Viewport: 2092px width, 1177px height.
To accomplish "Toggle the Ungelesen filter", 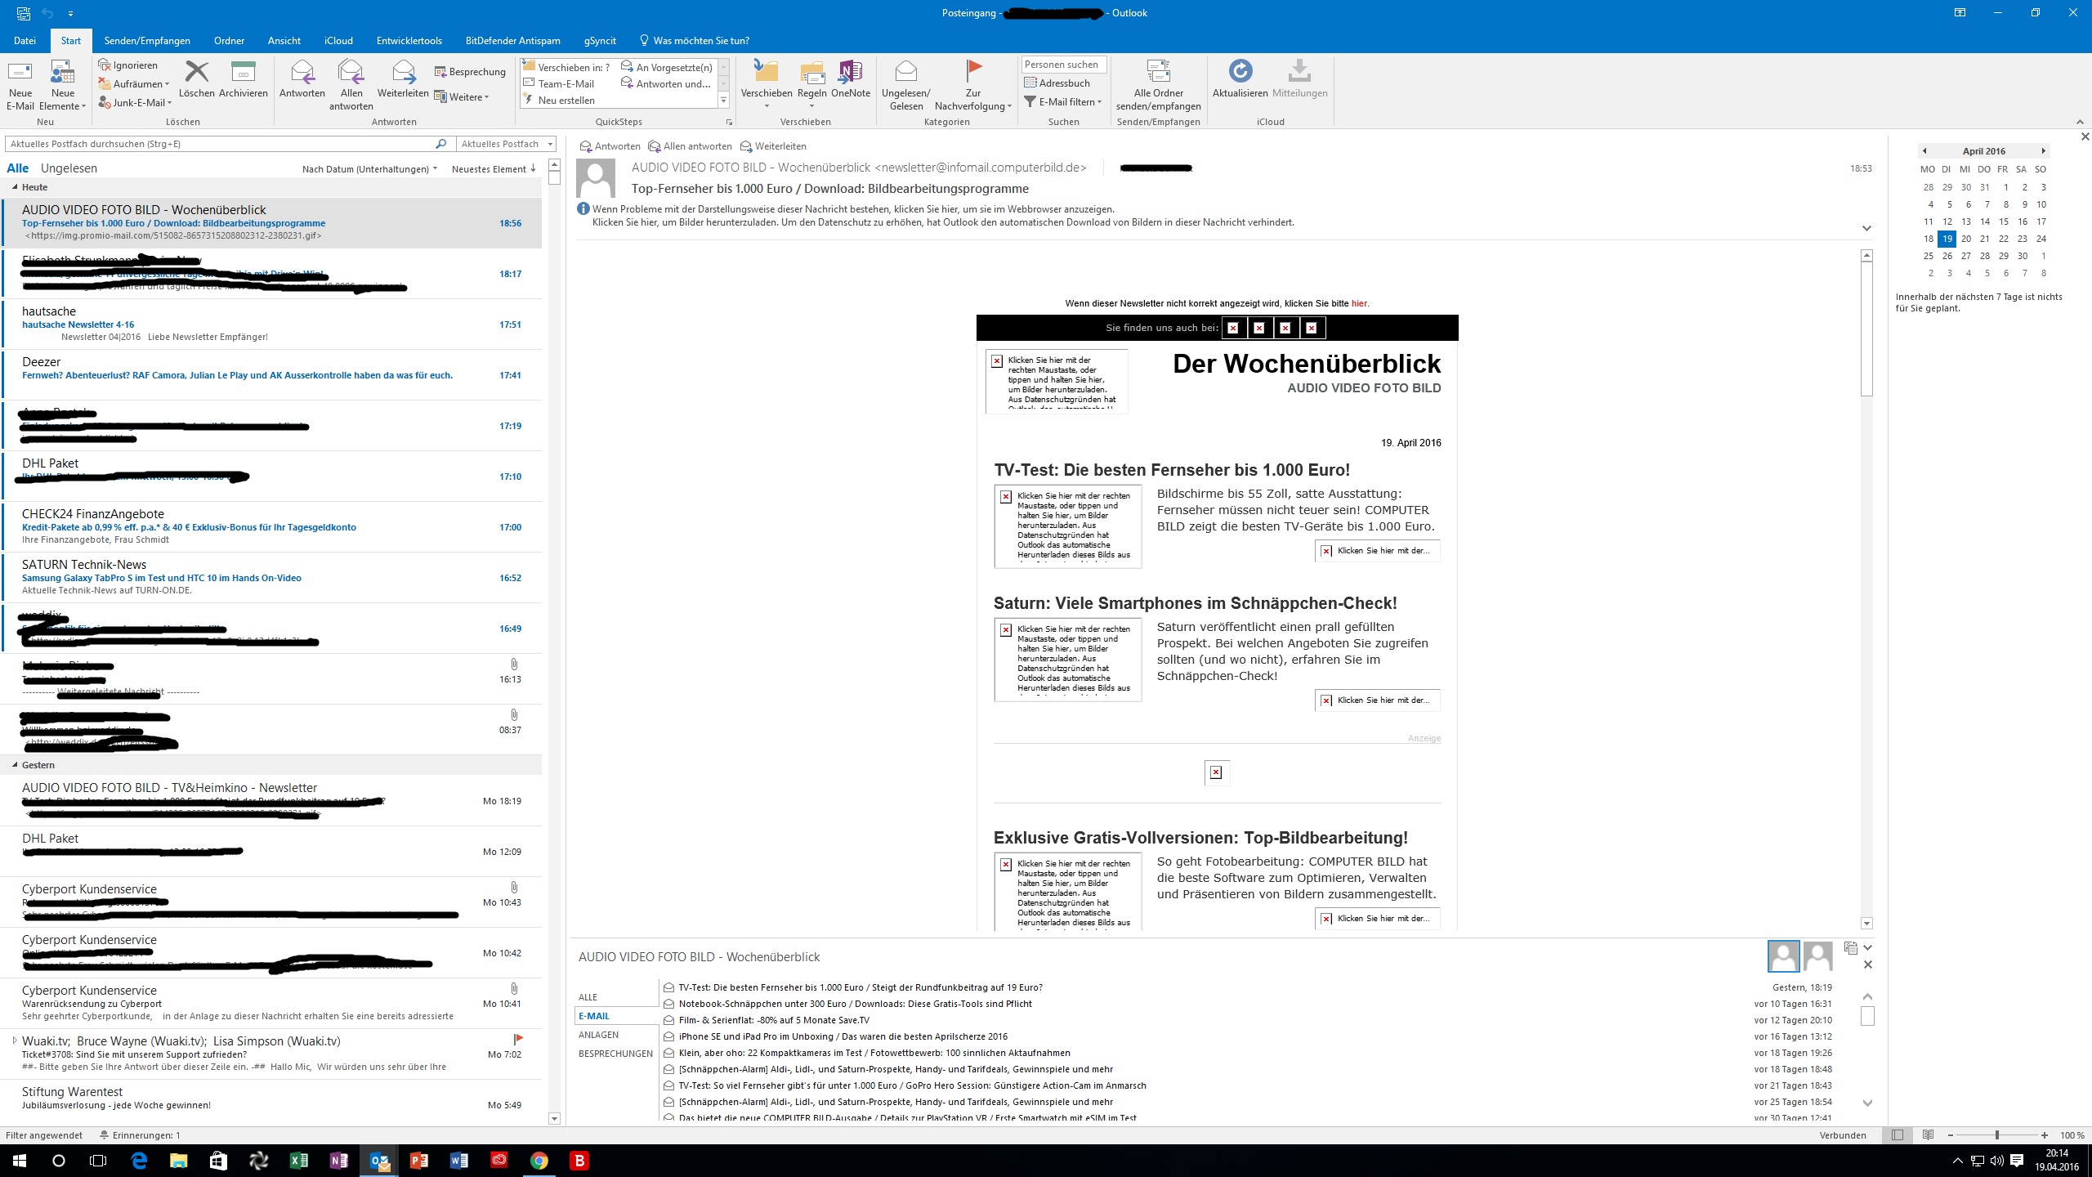I will tap(69, 168).
